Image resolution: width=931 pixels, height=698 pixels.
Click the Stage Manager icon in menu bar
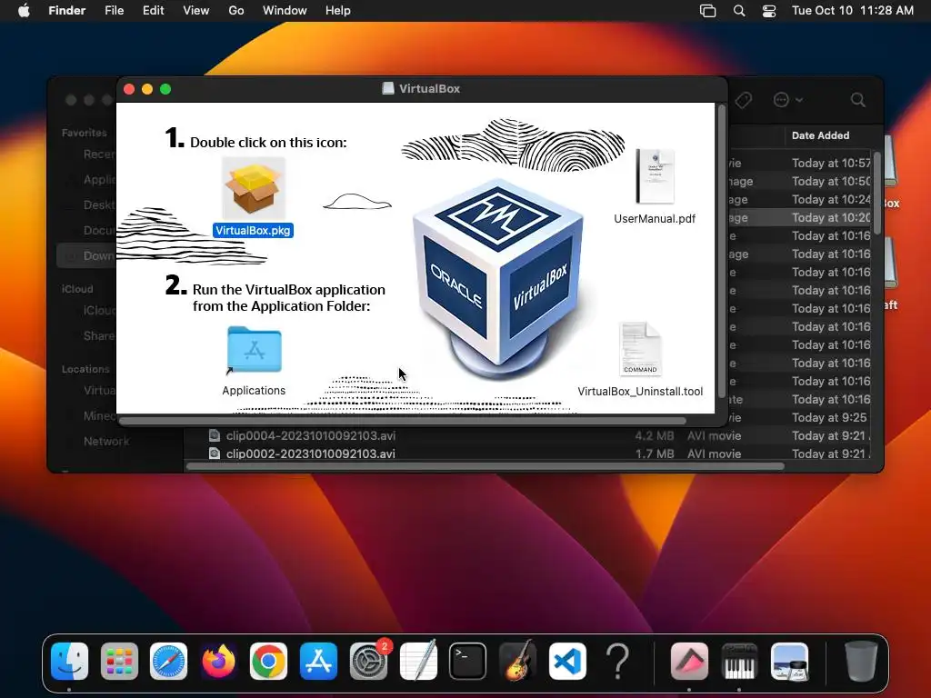coord(707,11)
